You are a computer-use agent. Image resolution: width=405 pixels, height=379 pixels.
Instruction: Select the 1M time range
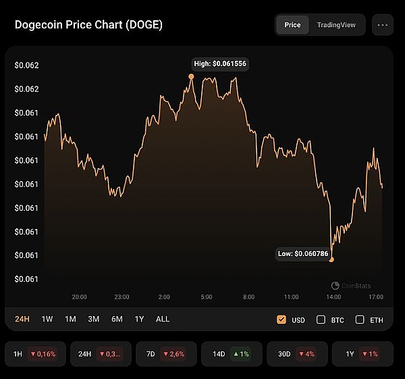[70, 319]
